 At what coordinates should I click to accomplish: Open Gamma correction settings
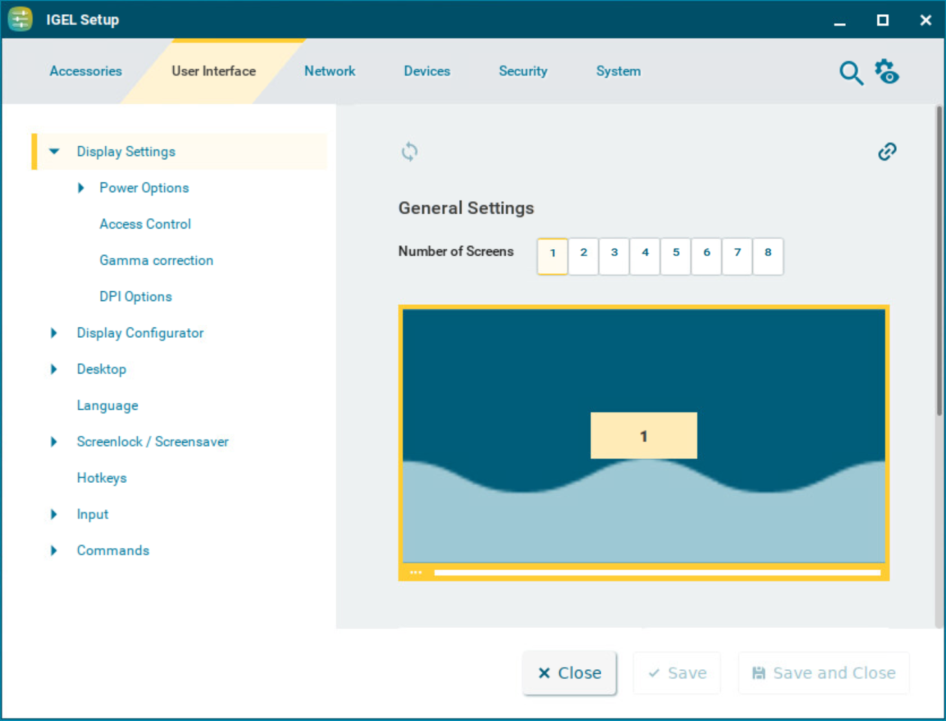[156, 260]
